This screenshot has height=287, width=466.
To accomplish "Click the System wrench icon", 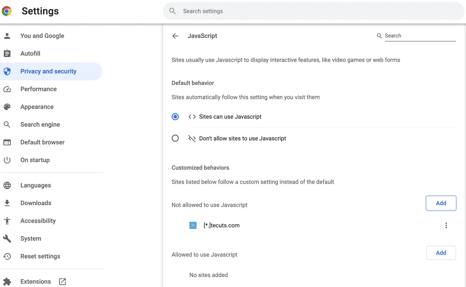I will tap(7, 239).
